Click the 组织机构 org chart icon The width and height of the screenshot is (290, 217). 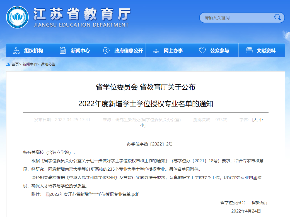tap(16, 51)
